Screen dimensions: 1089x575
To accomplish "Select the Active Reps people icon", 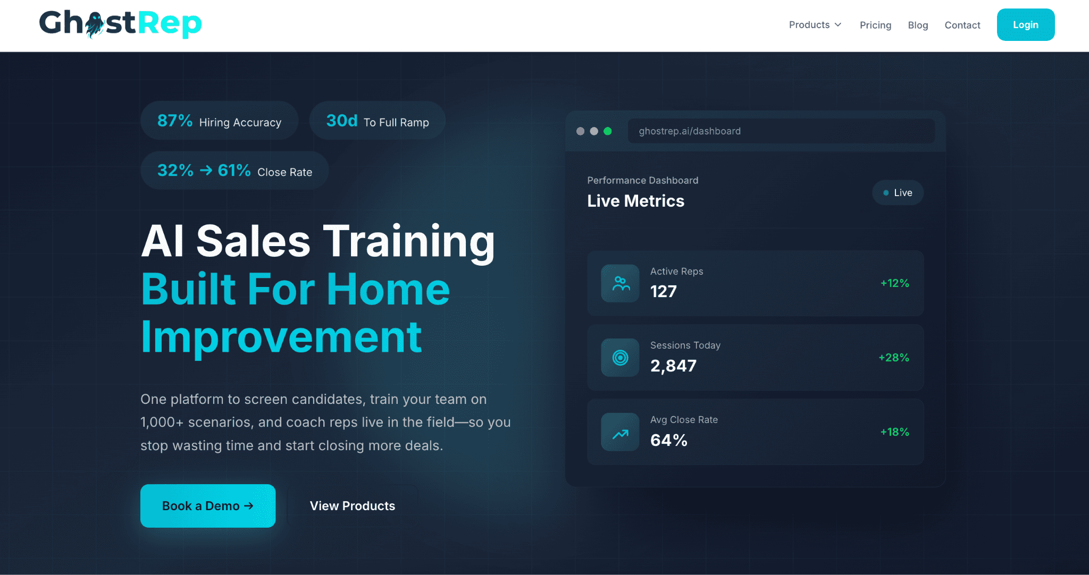I will 619,283.
